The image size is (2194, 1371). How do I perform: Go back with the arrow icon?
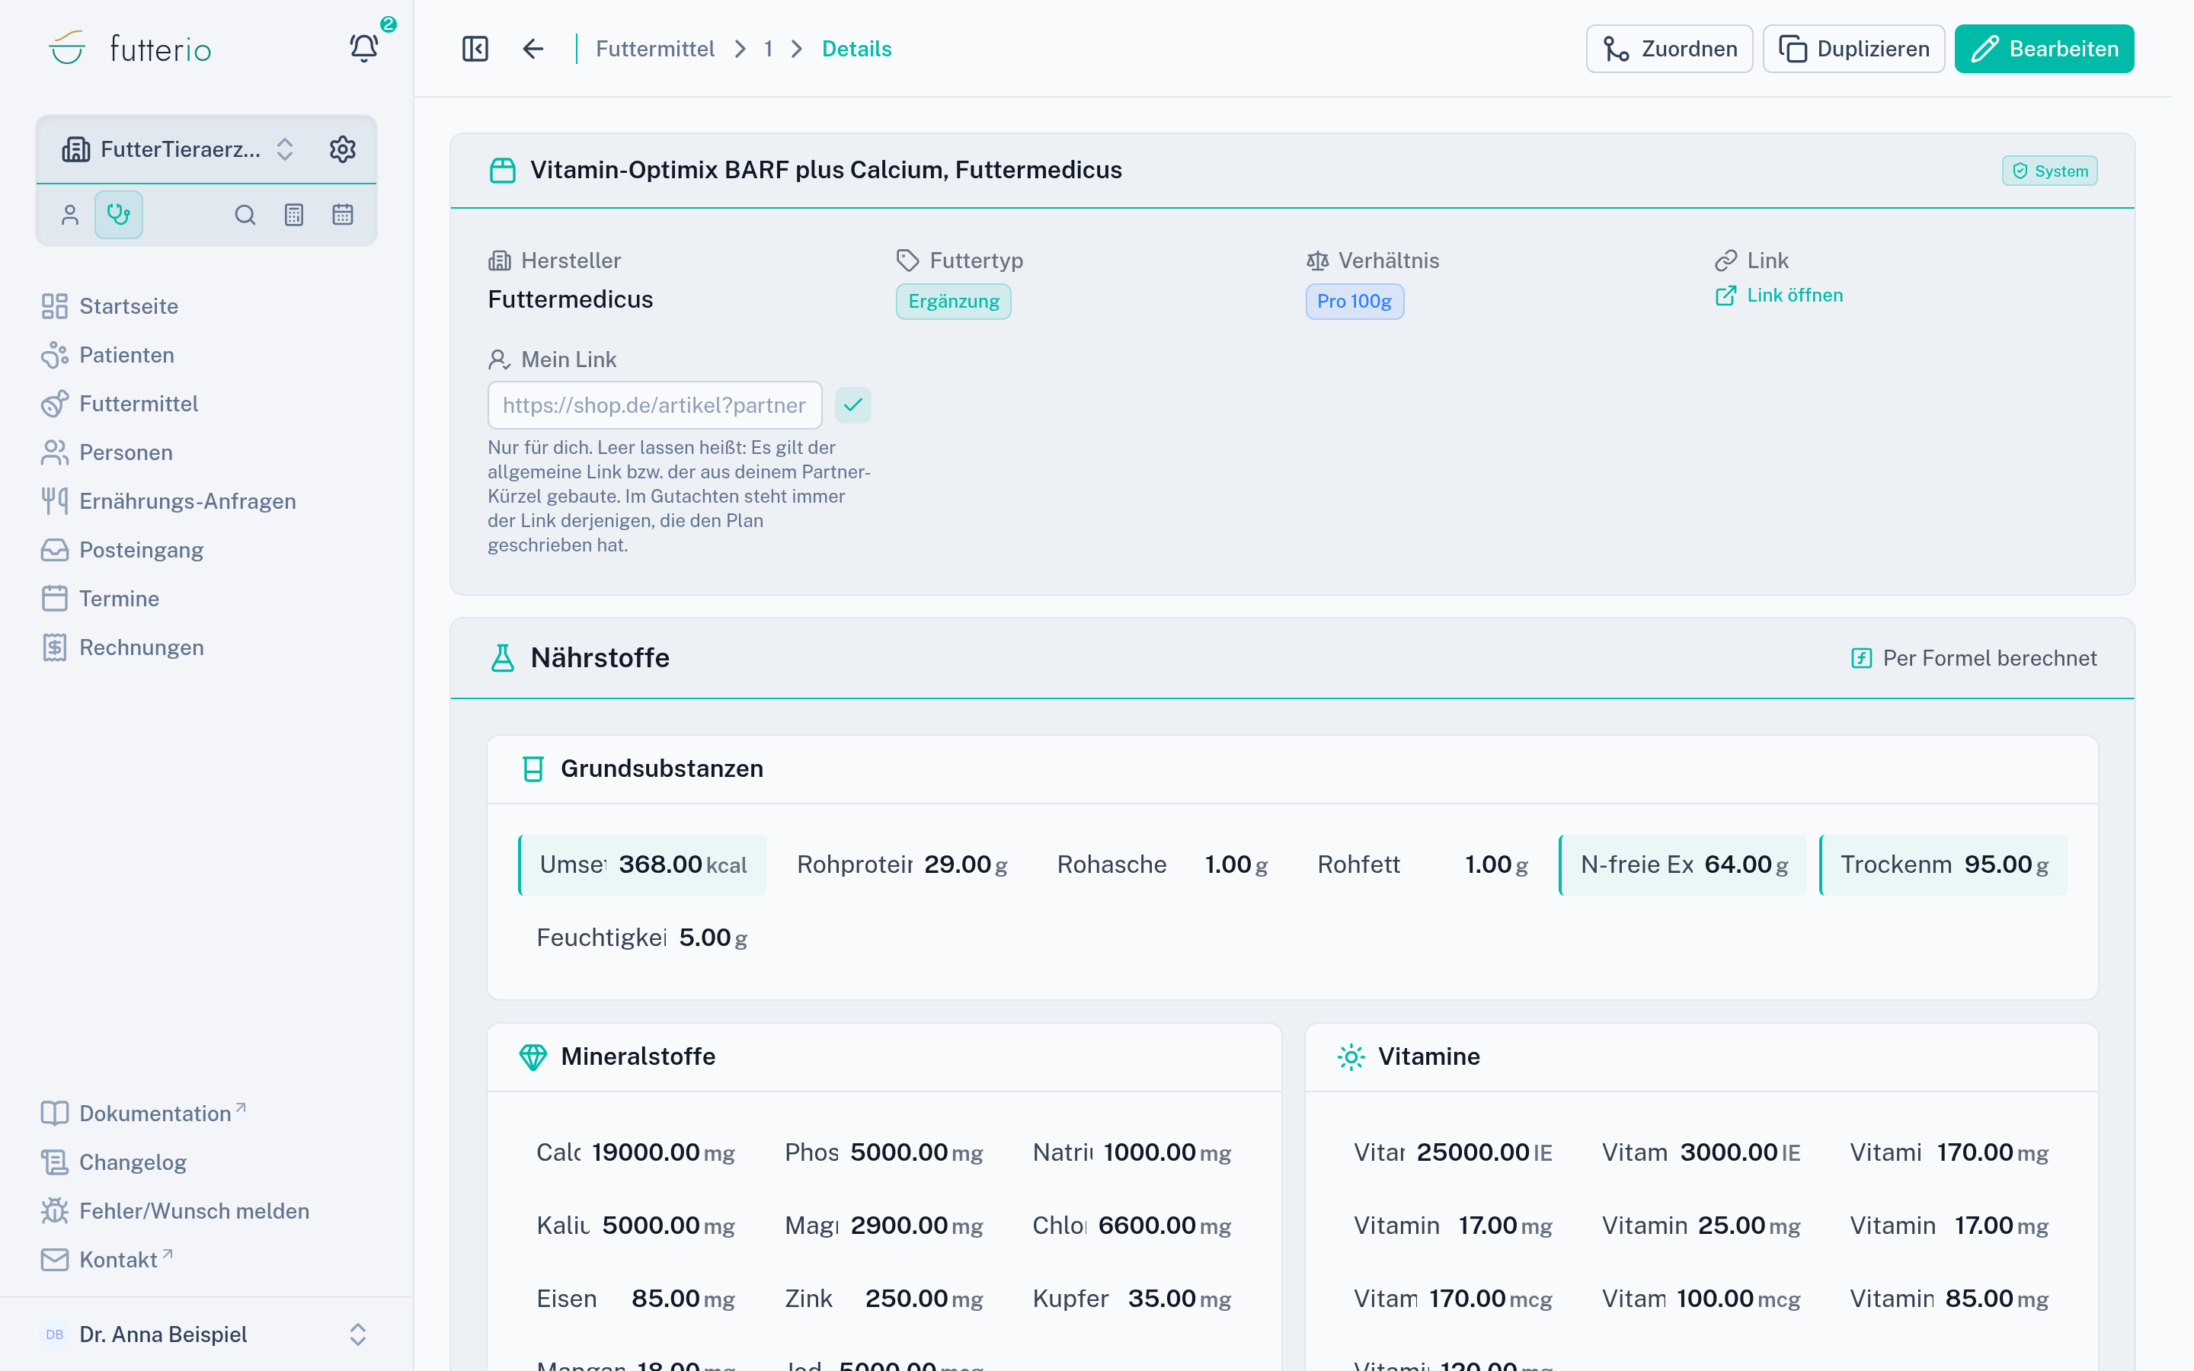pos(533,49)
